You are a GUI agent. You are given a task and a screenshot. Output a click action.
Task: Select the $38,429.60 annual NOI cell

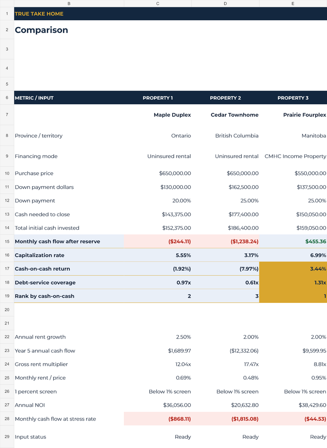pos(293,405)
